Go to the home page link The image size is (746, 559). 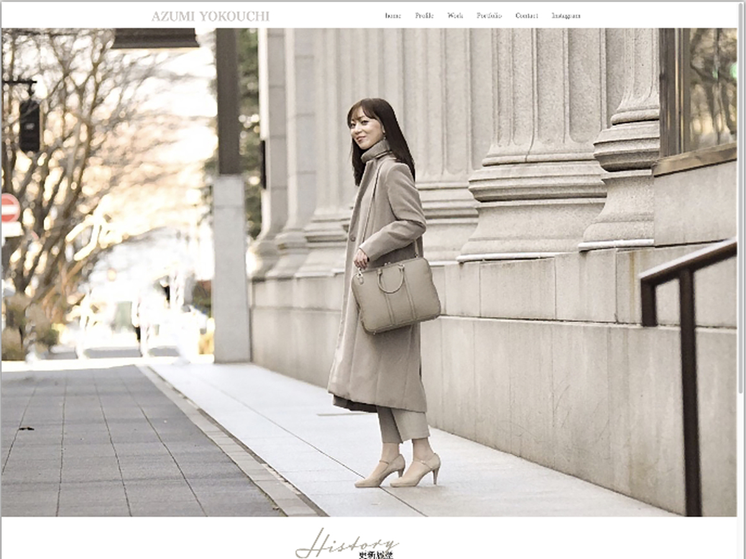pos(393,16)
